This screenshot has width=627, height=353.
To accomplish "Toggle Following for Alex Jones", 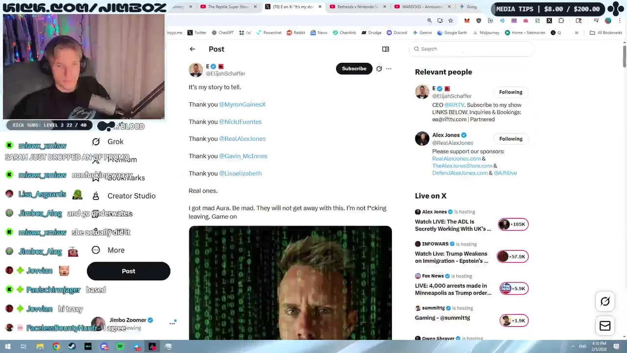I will point(511,139).
